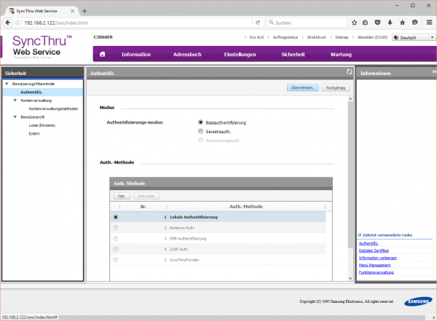Collapse the Informationen panel with arrow icon

(x=433, y=73)
